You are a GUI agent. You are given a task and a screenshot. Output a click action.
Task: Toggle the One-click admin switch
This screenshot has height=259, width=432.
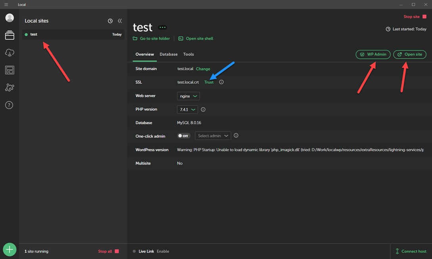184,136
